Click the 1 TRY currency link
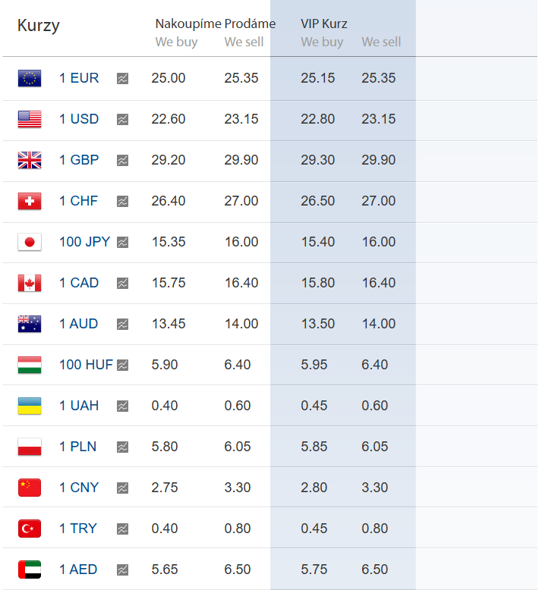This screenshot has width=539, height=590. pyautogui.click(x=78, y=529)
